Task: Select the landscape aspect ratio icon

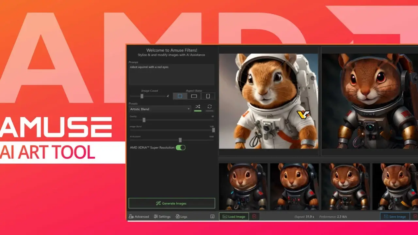Action: [194, 96]
